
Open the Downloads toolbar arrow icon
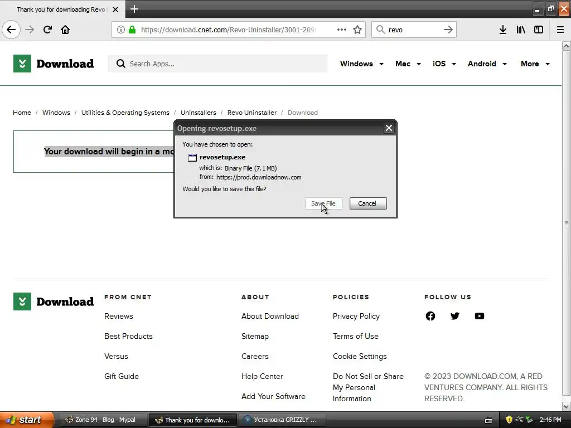coord(503,30)
